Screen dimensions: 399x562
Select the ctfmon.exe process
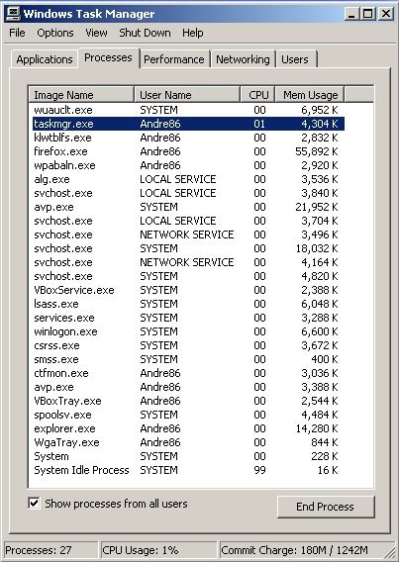click(x=188, y=373)
